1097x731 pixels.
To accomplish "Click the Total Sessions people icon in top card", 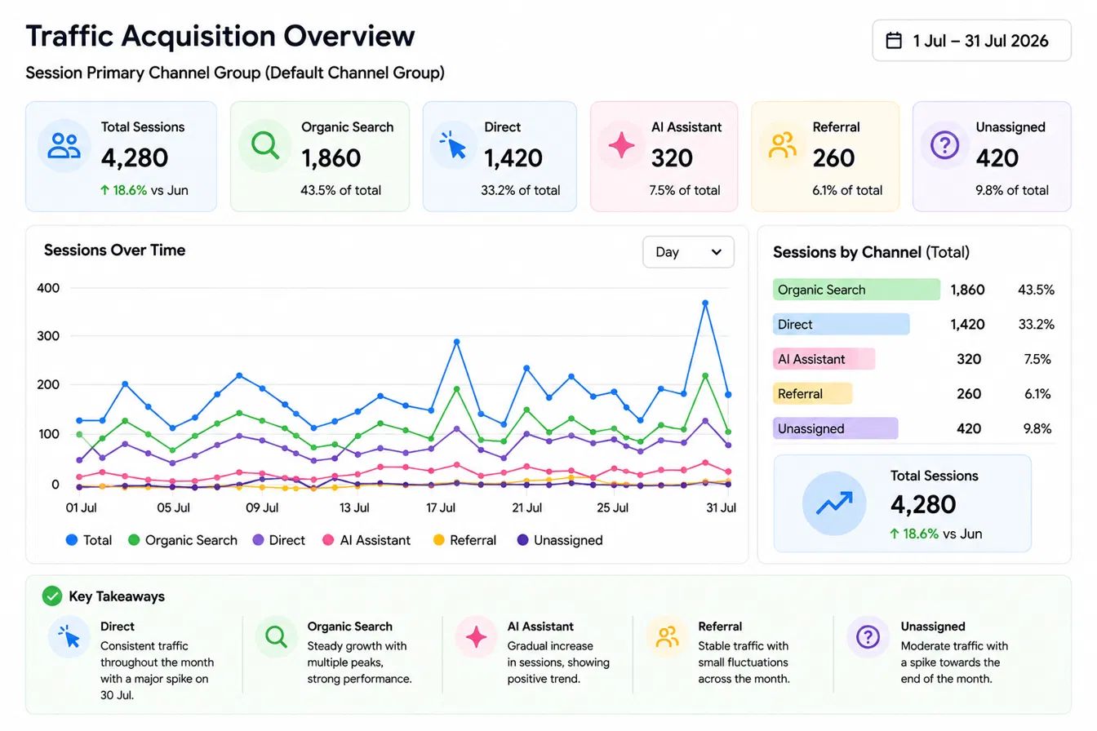I will pos(64,146).
